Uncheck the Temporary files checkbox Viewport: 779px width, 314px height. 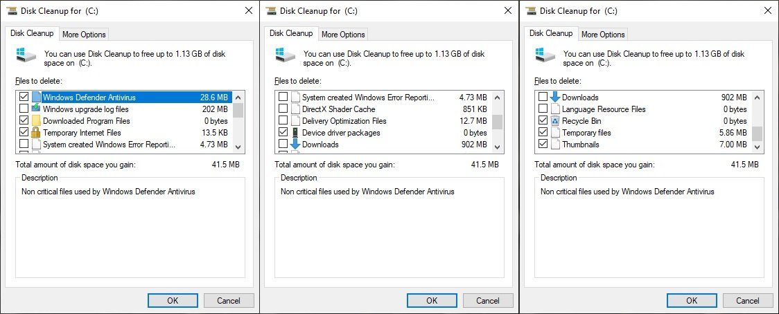543,133
